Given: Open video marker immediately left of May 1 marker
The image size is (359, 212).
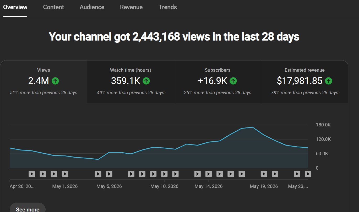Looking at the screenshot, I should [54, 174].
